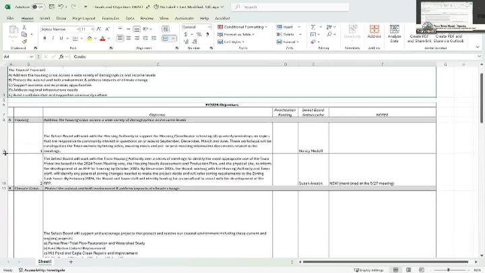
Task: Switch to the Insert tab
Action: 44,18
